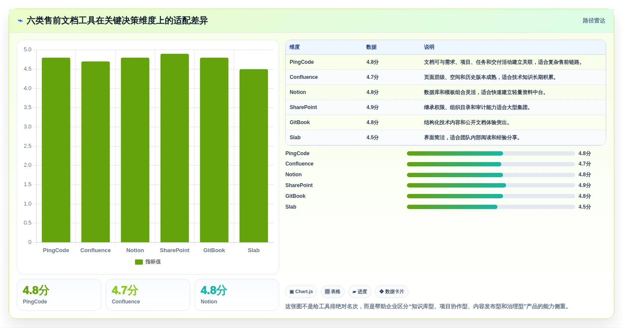Click the 进度 tag chip
Viewport: 623px width, 328px height.
(x=360, y=292)
